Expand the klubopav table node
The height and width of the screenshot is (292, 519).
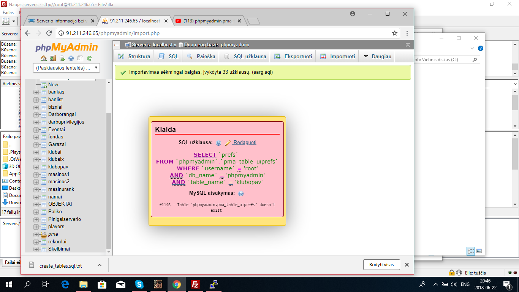[36, 167]
